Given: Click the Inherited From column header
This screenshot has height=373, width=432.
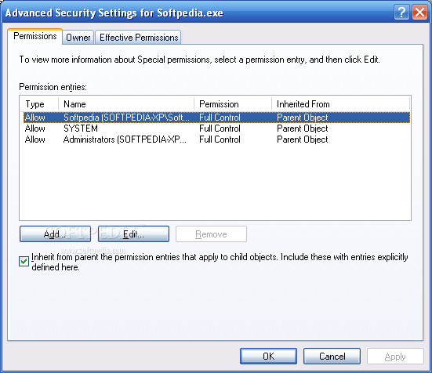Looking at the screenshot, I should pyautogui.click(x=340, y=104).
